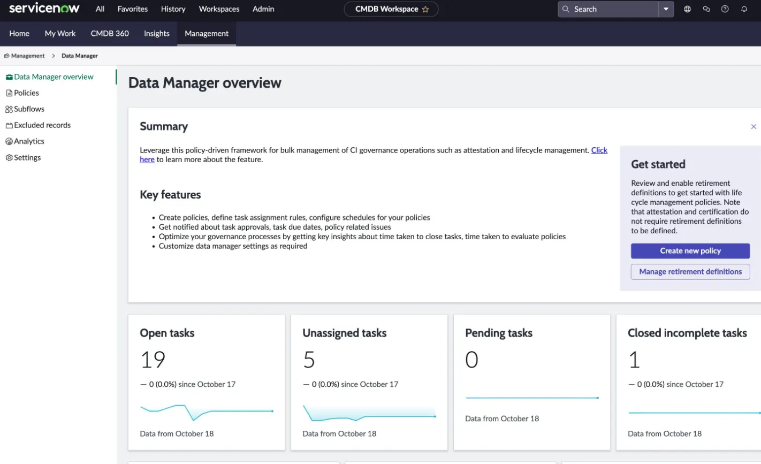Open Manage retirement definitions
761x464 pixels.
(690, 272)
